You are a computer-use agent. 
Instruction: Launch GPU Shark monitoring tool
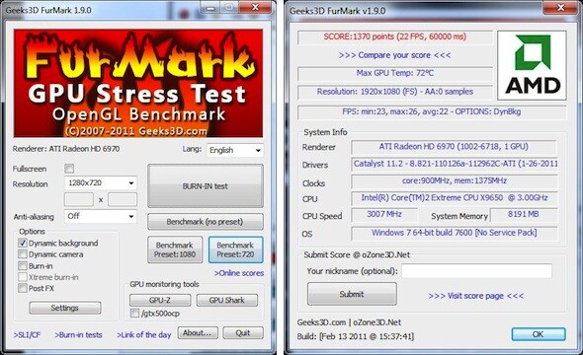click(227, 300)
